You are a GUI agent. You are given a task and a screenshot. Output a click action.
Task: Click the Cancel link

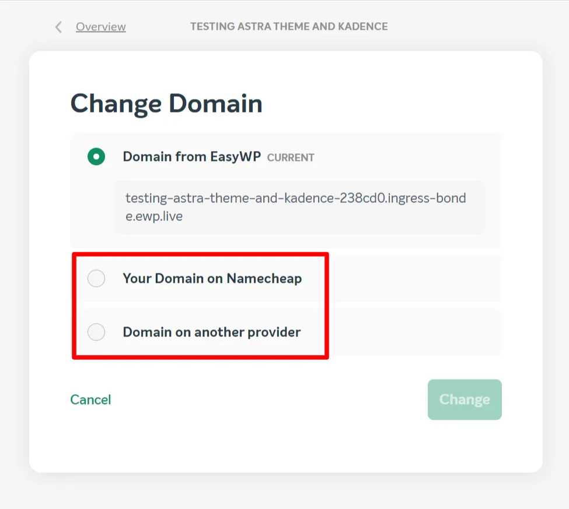90,399
